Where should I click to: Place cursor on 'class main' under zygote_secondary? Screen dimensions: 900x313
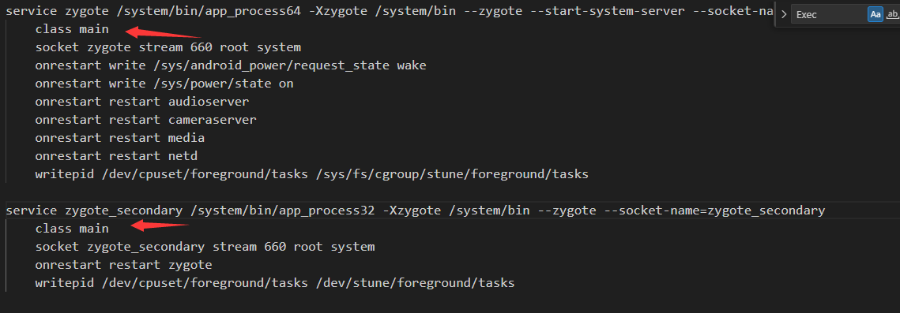coord(72,229)
